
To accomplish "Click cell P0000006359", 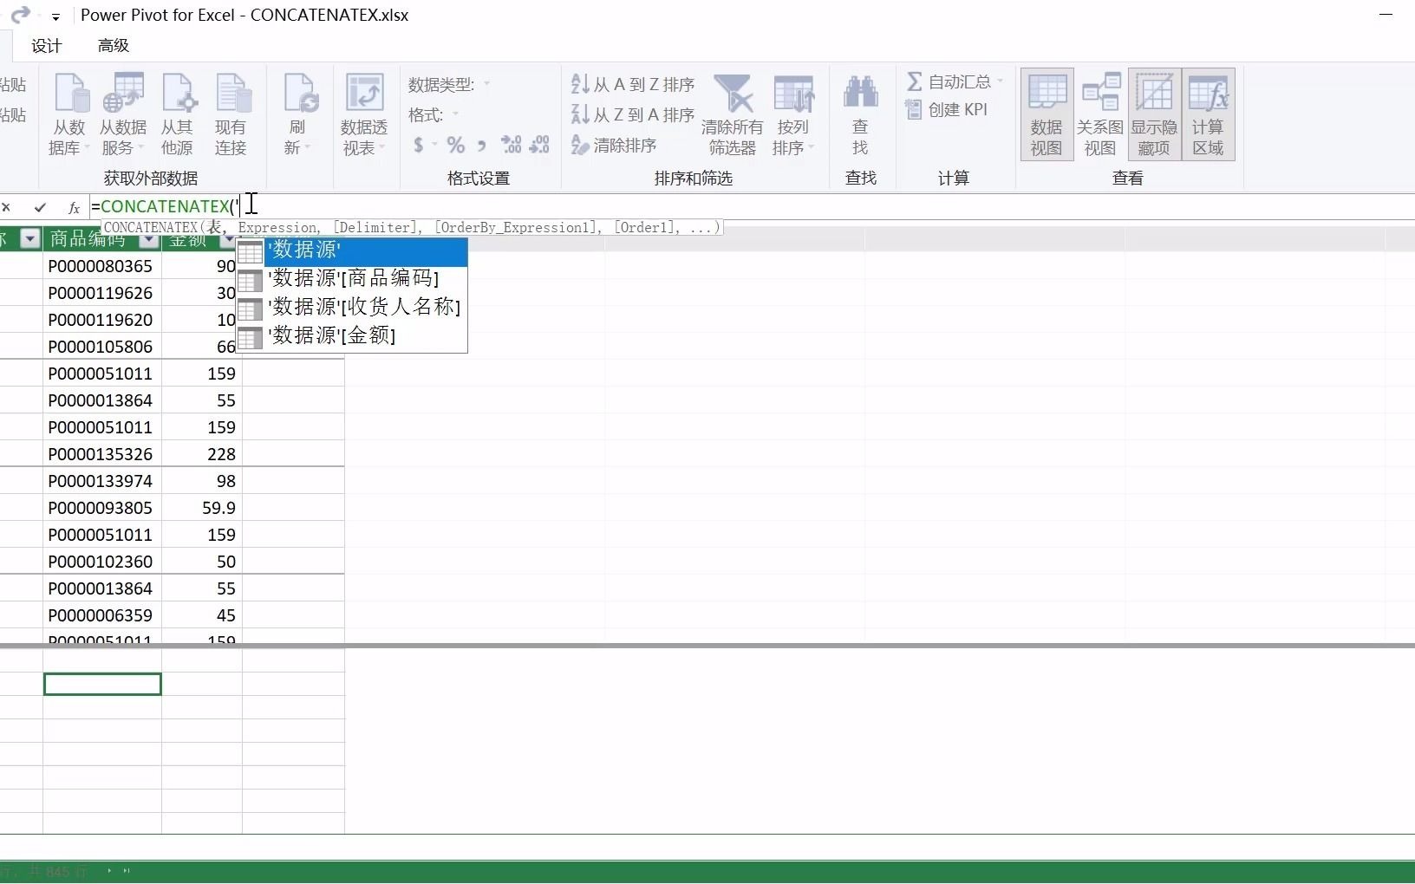I will [102, 615].
